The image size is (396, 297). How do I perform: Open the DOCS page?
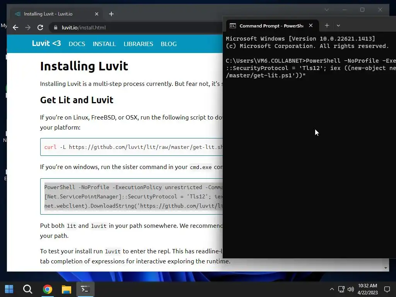(77, 44)
